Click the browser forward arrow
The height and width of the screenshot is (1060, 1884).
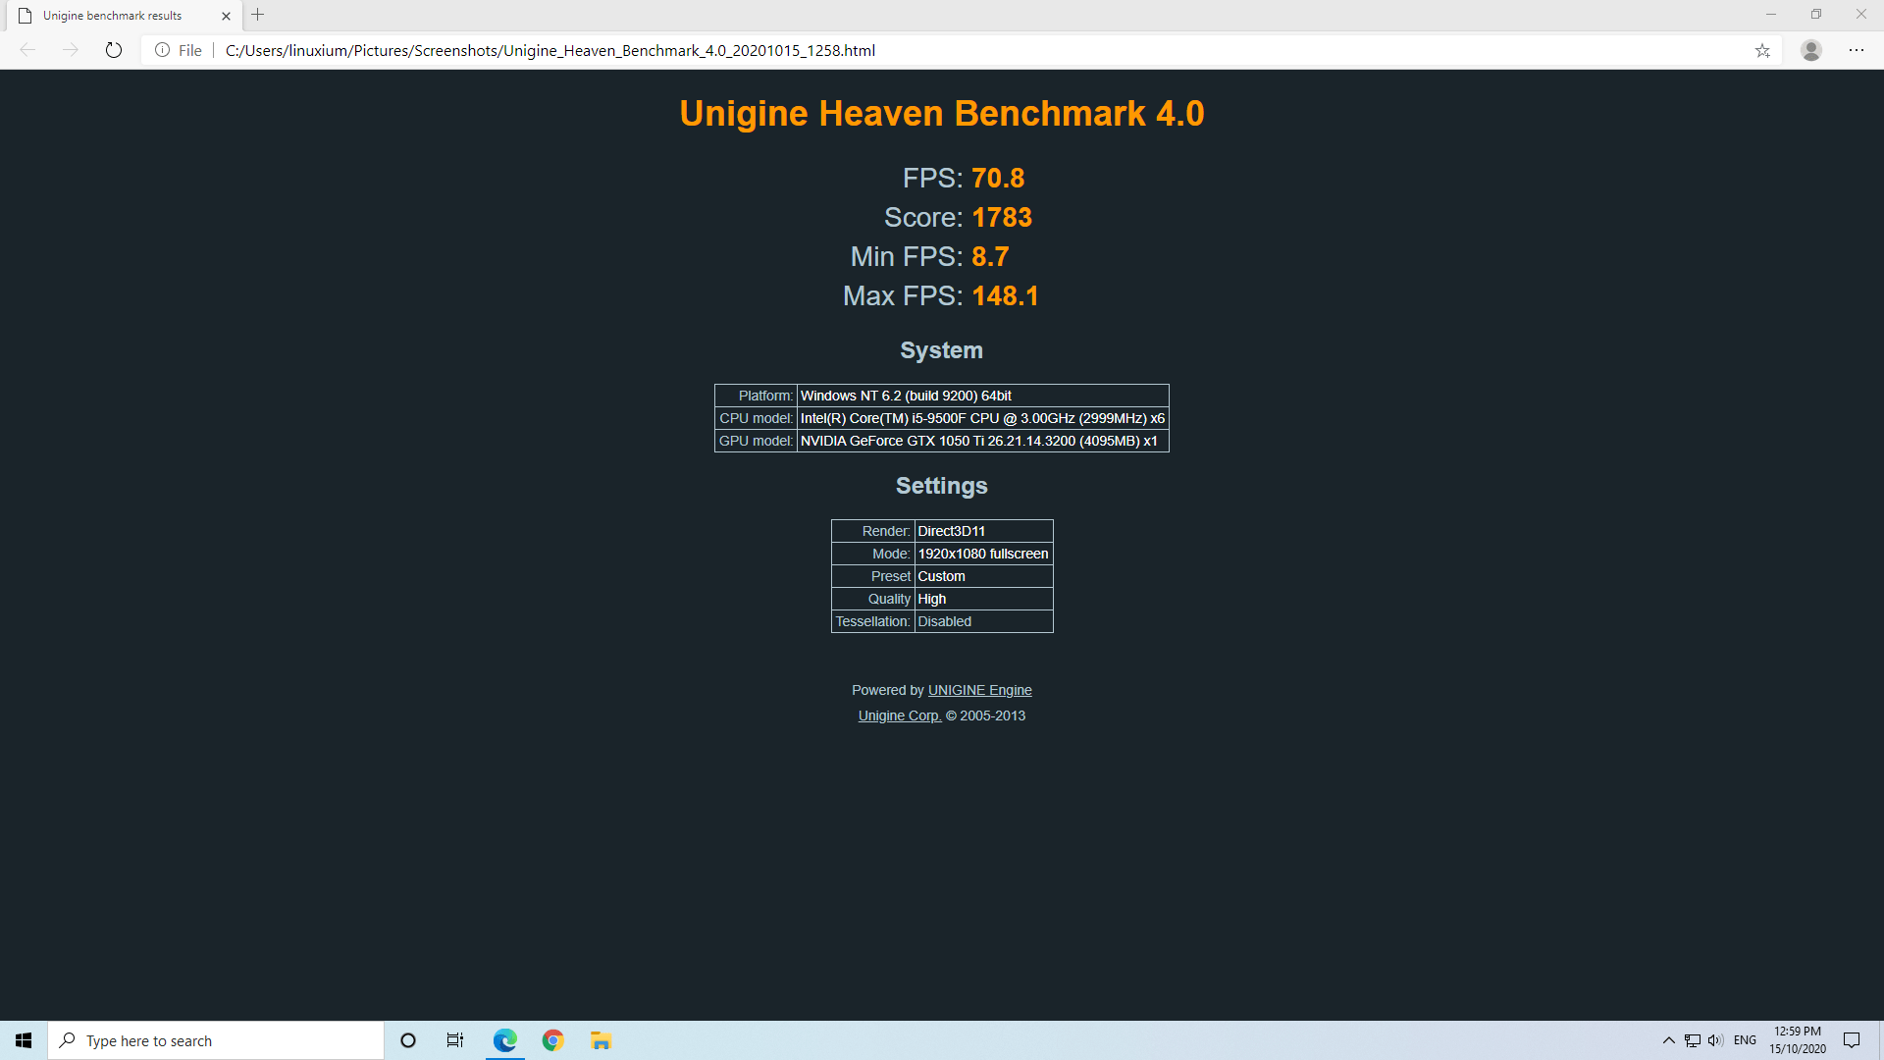click(71, 50)
